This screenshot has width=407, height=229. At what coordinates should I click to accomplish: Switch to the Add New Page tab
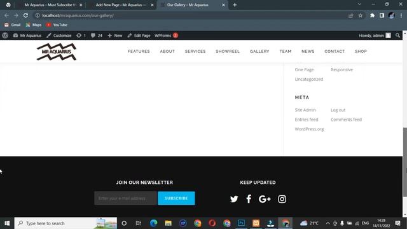(x=121, y=5)
